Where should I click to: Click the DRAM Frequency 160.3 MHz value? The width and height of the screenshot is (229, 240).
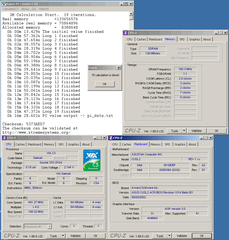[185, 69]
